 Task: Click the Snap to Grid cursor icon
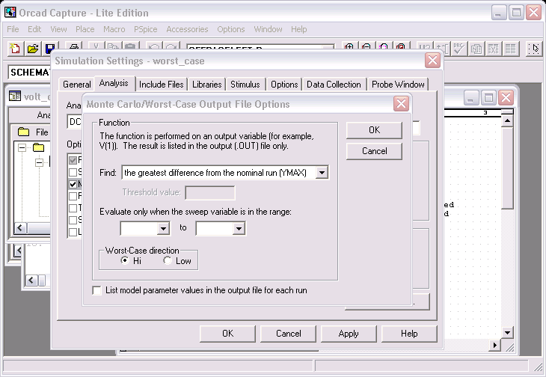pos(534,49)
